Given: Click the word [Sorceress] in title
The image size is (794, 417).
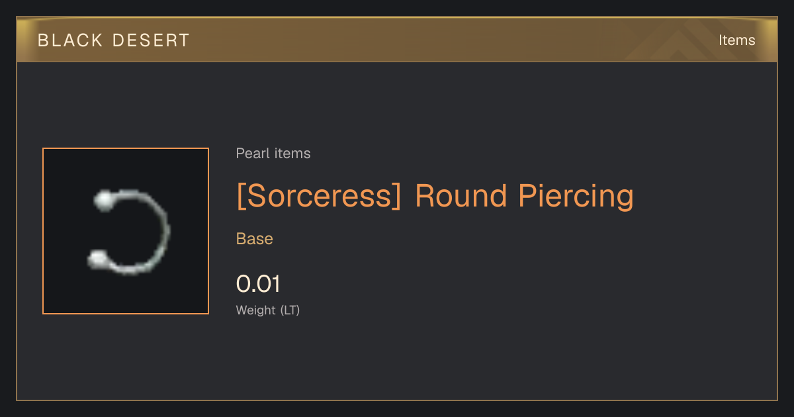Looking at the screenshot, I should click(x=319, y=196).
